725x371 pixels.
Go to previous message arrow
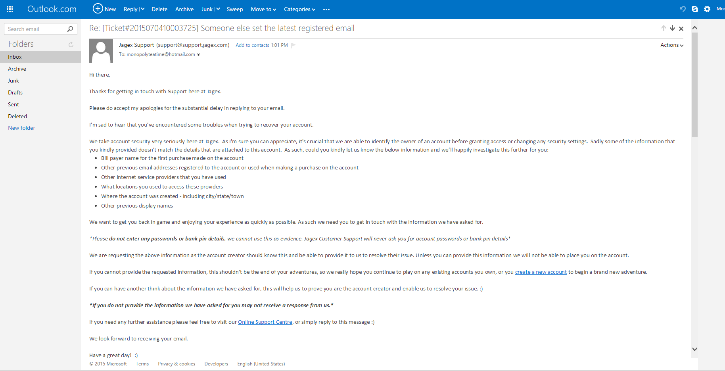click(664, 28)
